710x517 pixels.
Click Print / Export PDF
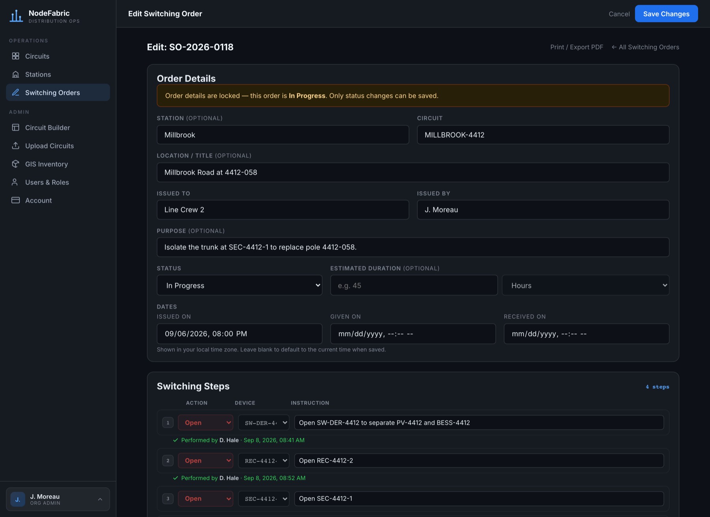[x=577, y=47]
